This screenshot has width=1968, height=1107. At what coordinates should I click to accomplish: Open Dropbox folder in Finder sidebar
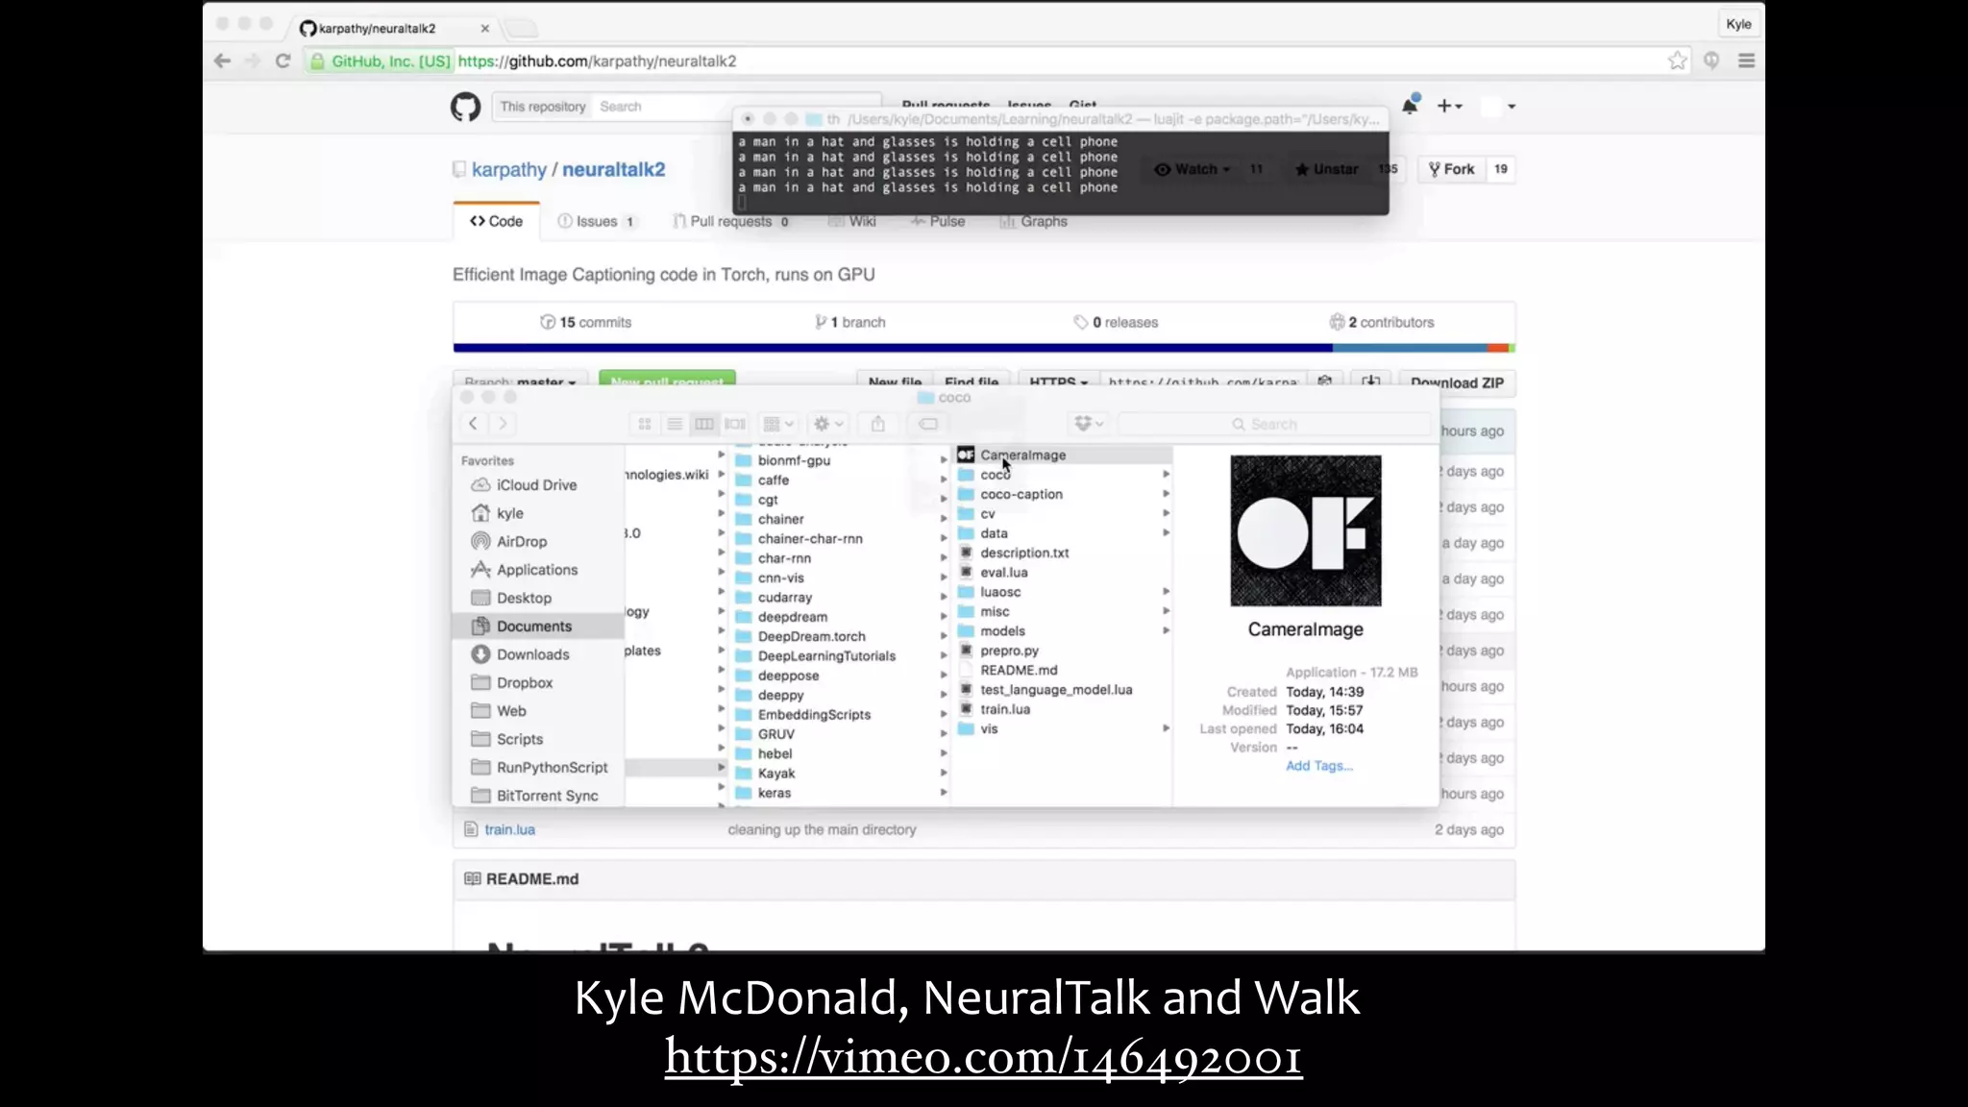point(525,683)
